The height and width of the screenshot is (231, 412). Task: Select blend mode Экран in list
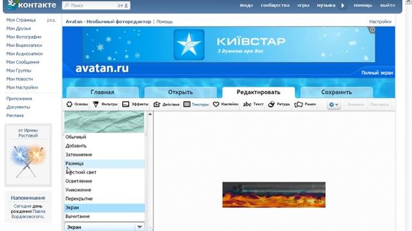pyautogui.click(x=104, y=208)
